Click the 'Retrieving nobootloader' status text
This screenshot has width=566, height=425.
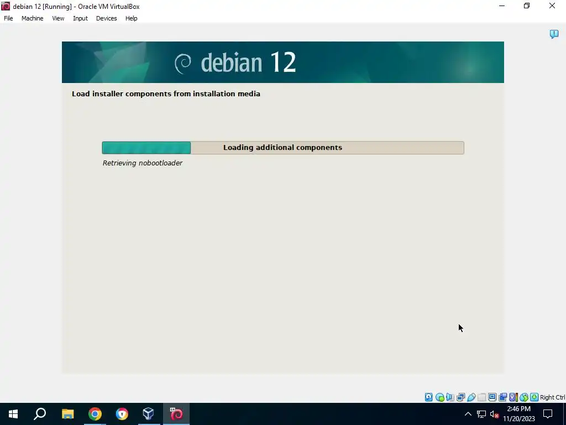coord(143,163)
